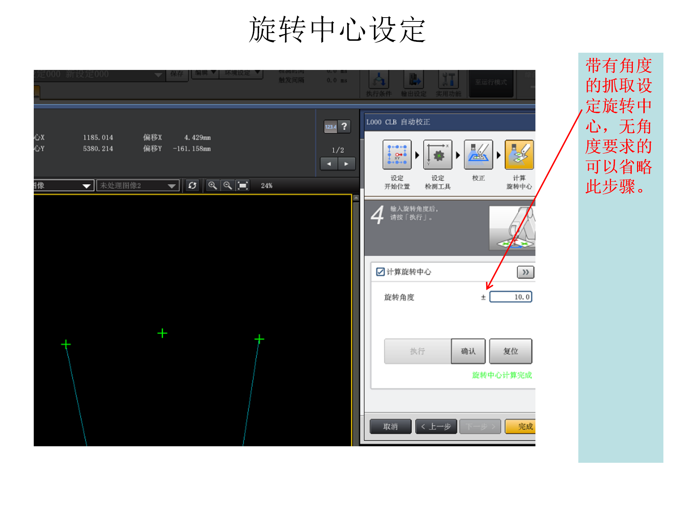Open the 编辑 menu
The image size is (675, 506).
pos(205,73)
